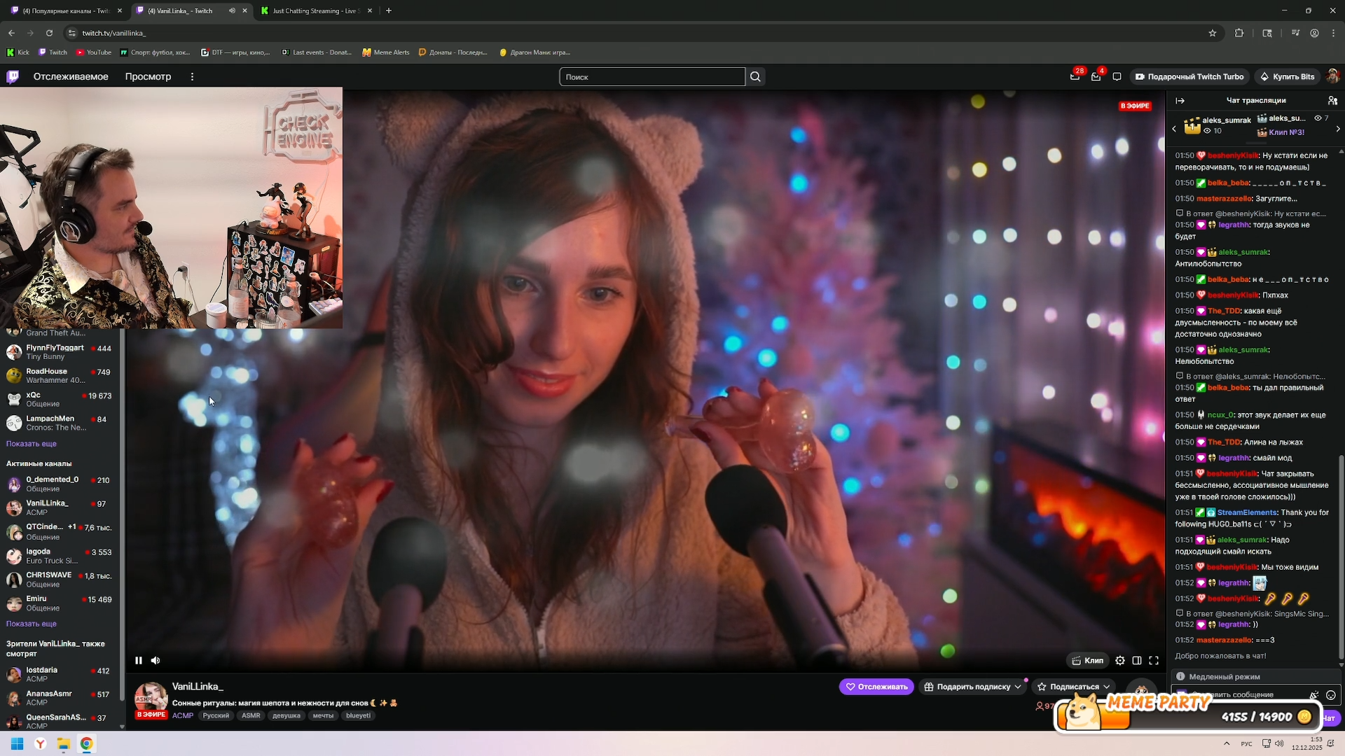Expand the Подарить подписку dropdown
This screenshot has height=756, width=1345.
[x=1017, y=687]
